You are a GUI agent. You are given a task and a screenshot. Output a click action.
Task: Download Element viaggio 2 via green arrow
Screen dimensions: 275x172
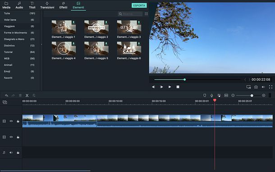(x=106, y=22)
